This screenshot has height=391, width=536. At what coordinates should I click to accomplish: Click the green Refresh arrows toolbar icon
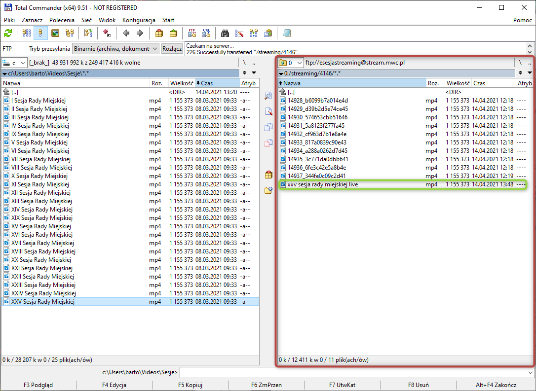tap(8, 34)
